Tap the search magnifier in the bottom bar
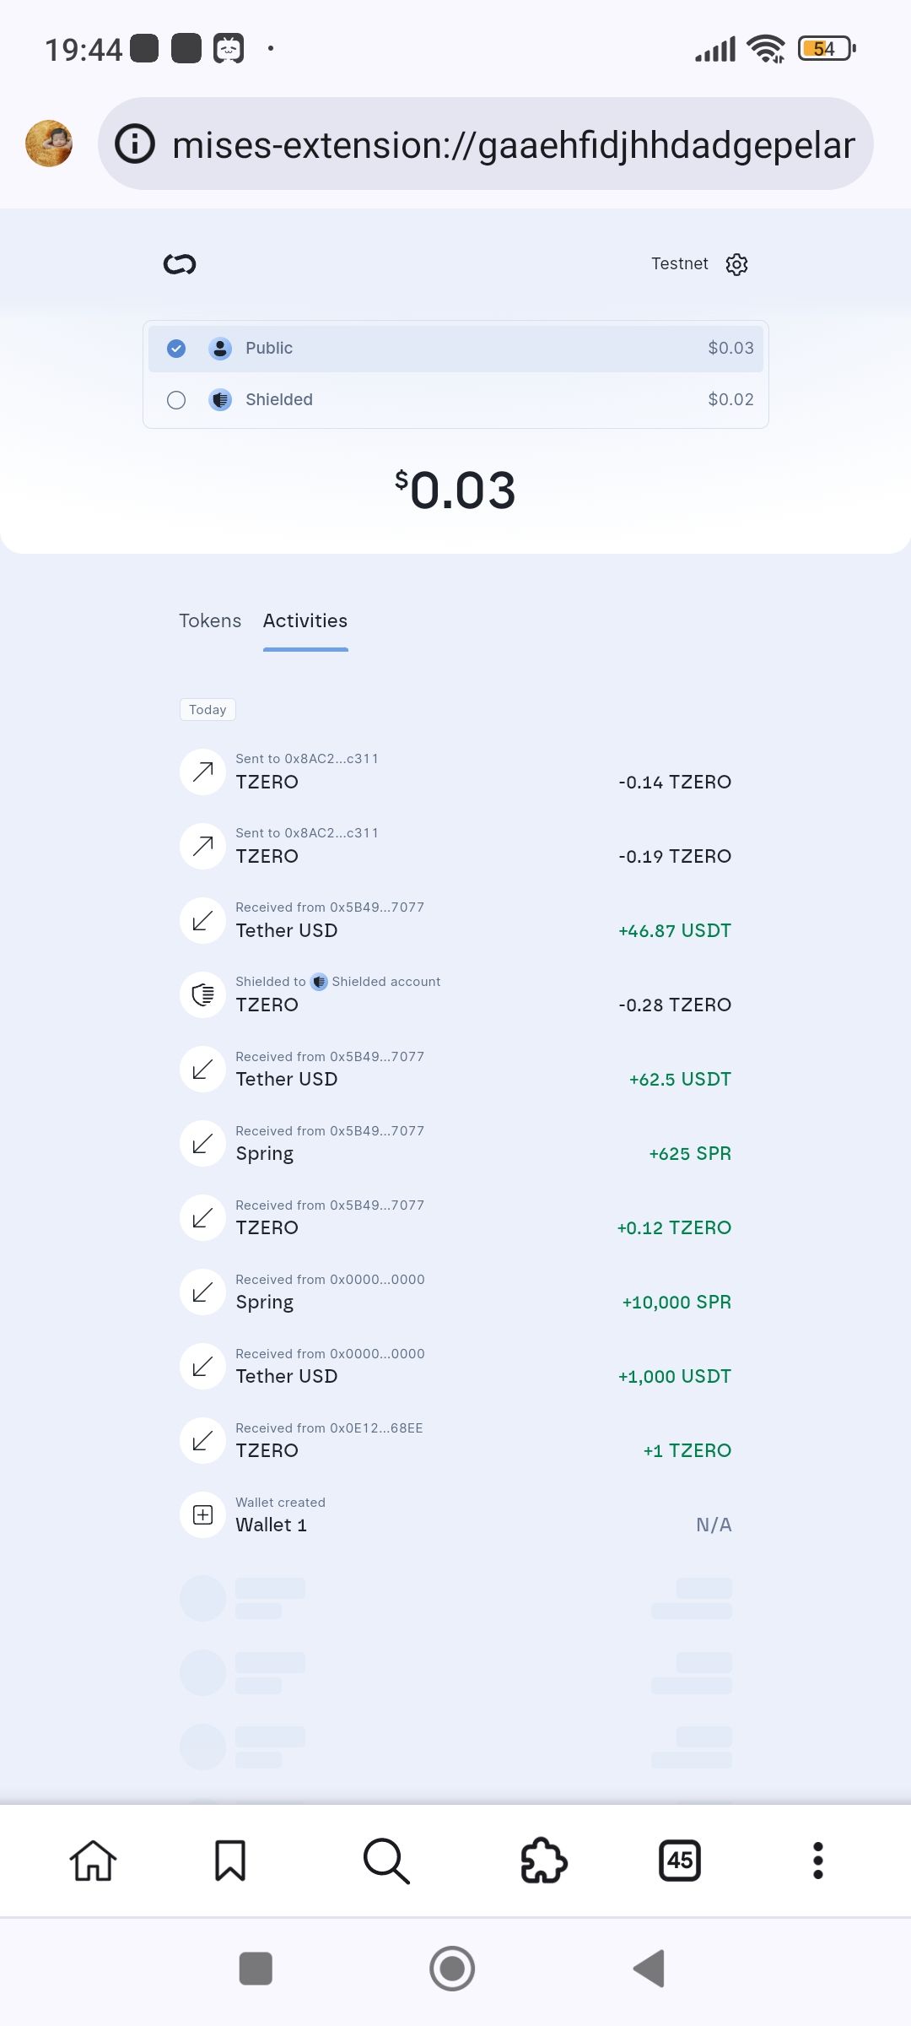 click(386, 1861)
